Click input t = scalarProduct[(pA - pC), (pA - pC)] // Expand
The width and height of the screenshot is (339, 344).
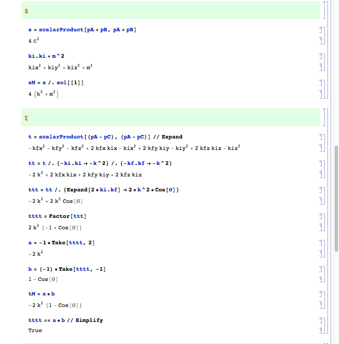pyautogui.click(x=105, y=137)
